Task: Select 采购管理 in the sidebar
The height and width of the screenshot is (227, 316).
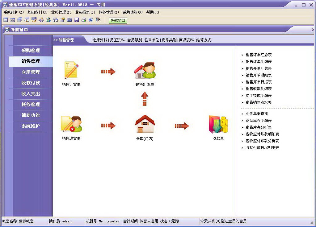Action: [31, 51]
